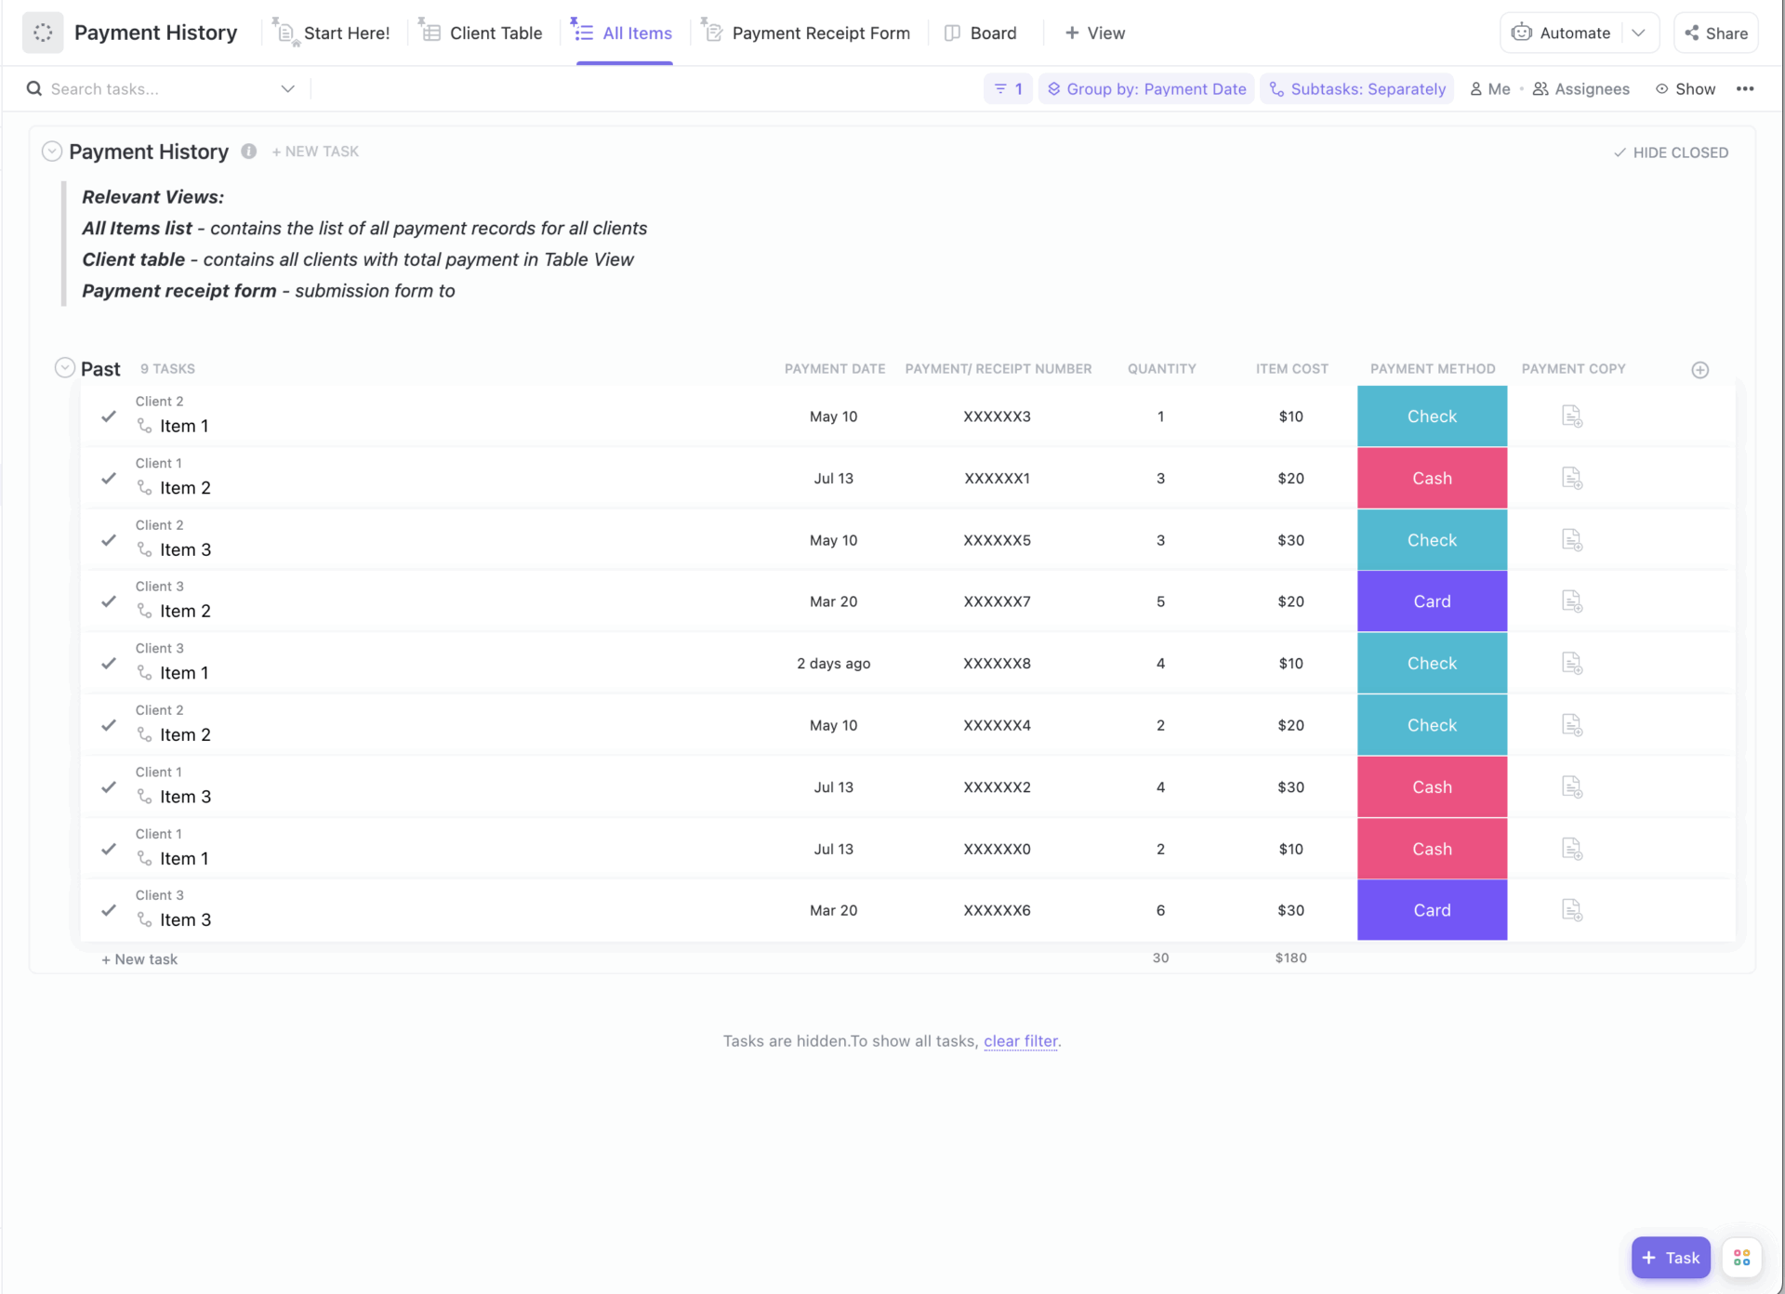Open the Show eye icon options

(x=1663, y=88)
